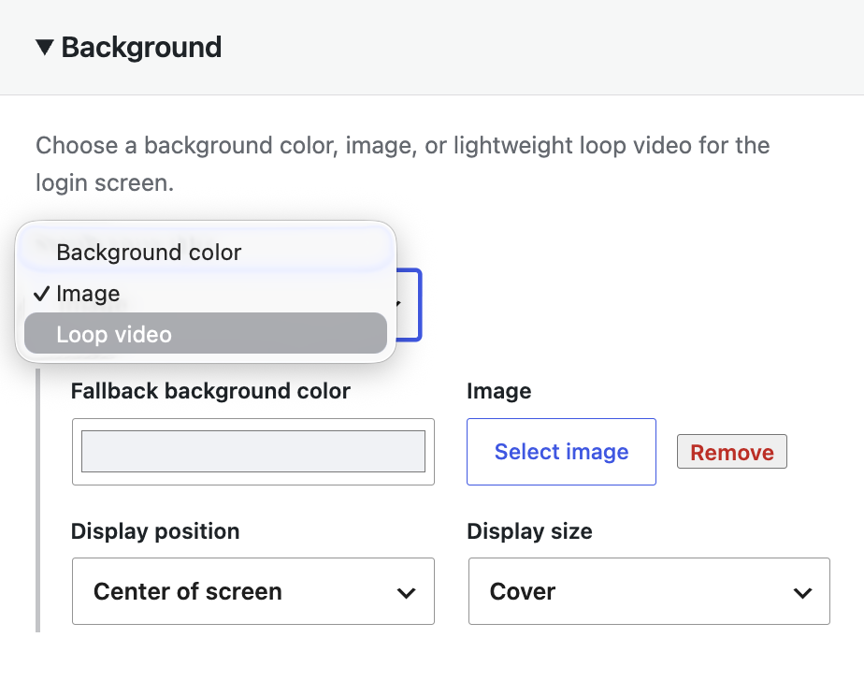Open the "Cover" display size dropdown
This screenshot has width=864, height=681.
click(x=649, y=591)
